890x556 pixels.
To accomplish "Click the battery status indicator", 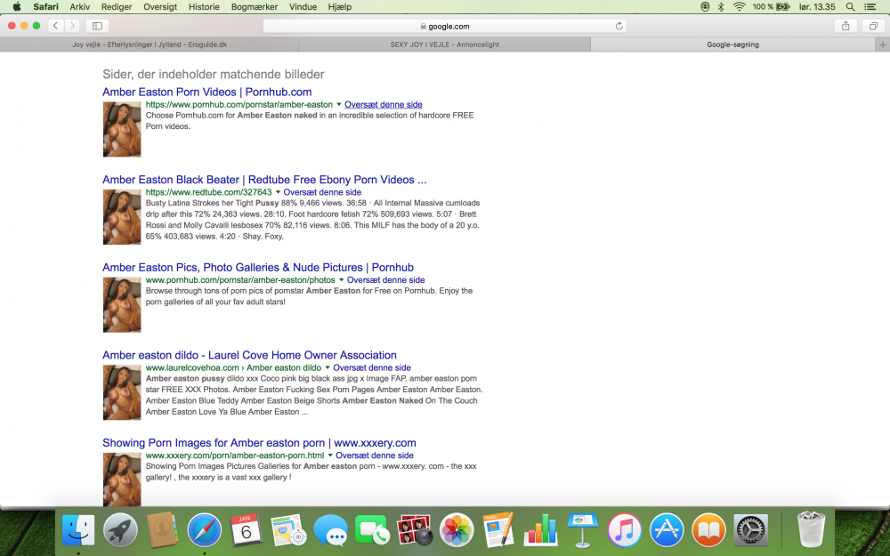I will point(772,7).
